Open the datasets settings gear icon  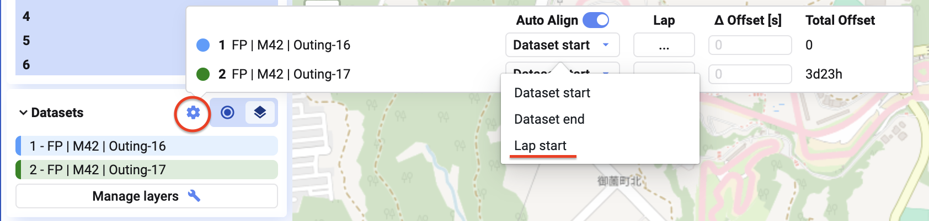(193, 113)
